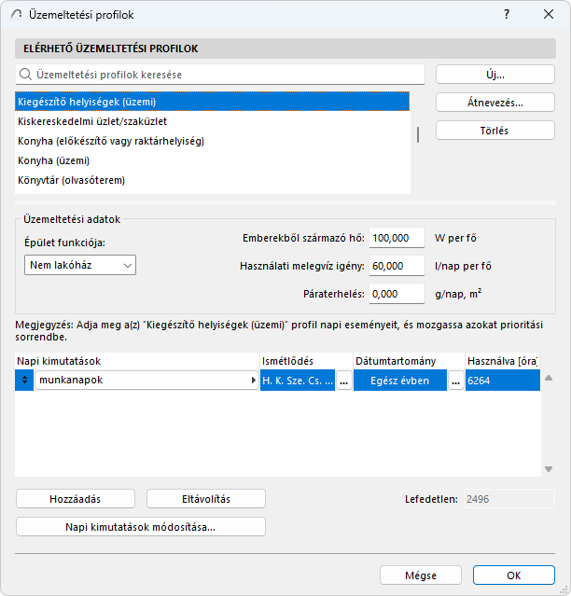Open the Épület funkciója dropdown
This screenshot has width=571, height=596.
[x=80, y=265]
